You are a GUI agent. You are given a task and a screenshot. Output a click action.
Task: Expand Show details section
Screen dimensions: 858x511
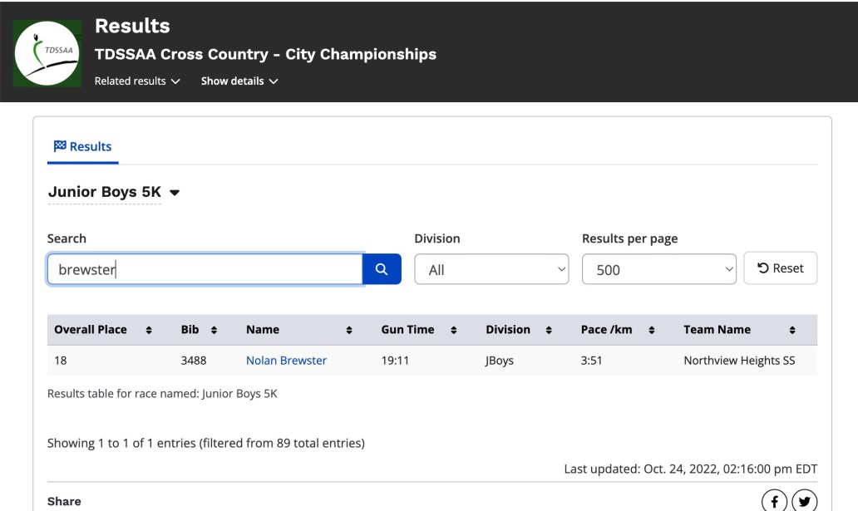pyautogui.click(x=239, y=81)
